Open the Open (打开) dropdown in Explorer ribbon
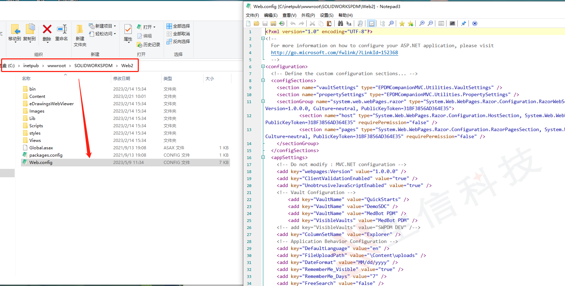Viewport: 565px width, 286px height. (146, 27)
